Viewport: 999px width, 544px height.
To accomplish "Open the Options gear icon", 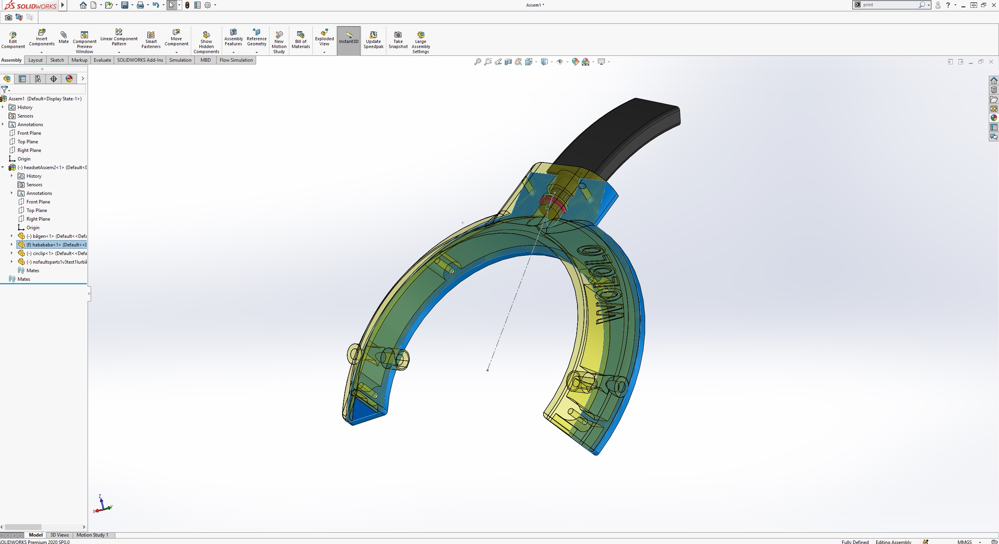I will 208,5.
